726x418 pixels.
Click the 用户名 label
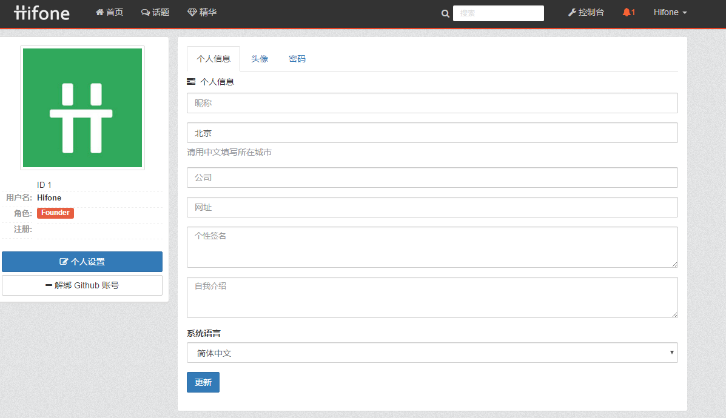pos(19,198)
